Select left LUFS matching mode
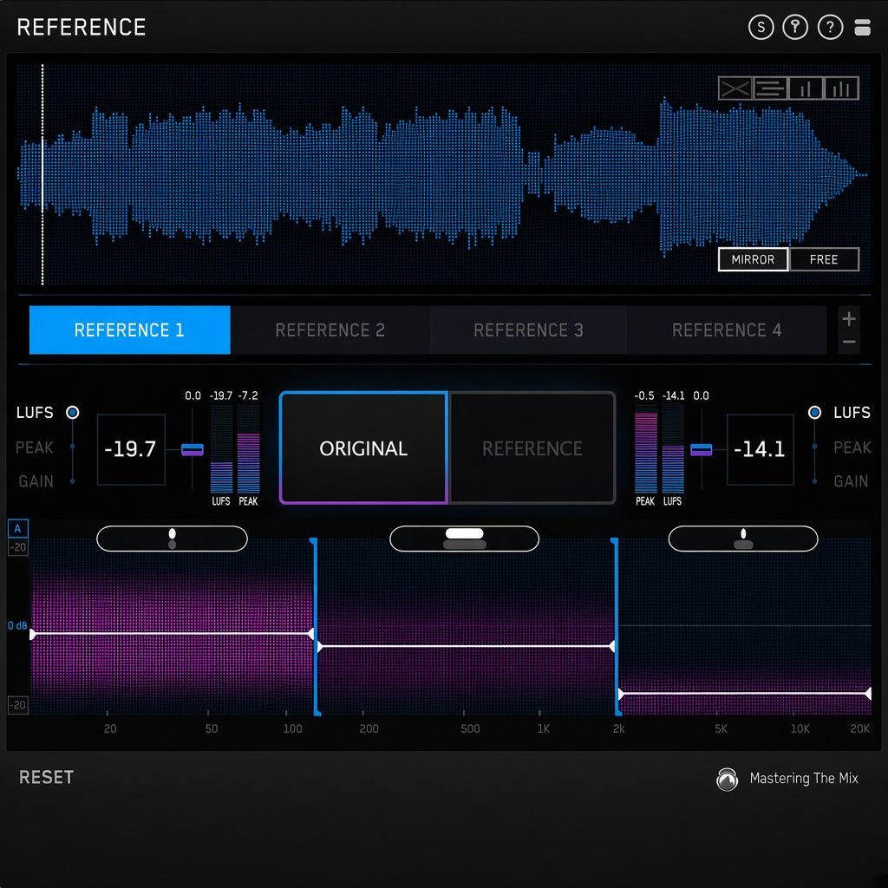 35,412
